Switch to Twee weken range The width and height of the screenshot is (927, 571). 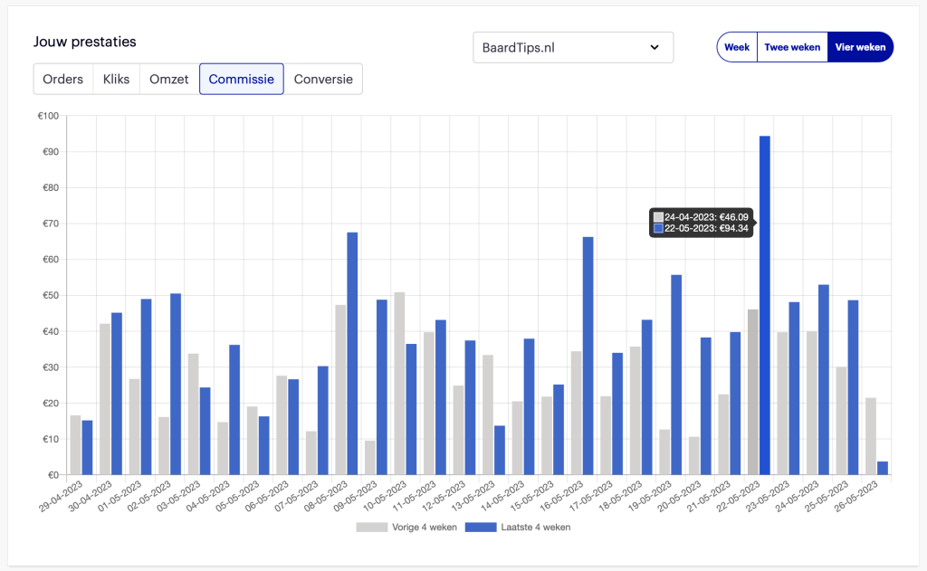click(x=792, y=47)
